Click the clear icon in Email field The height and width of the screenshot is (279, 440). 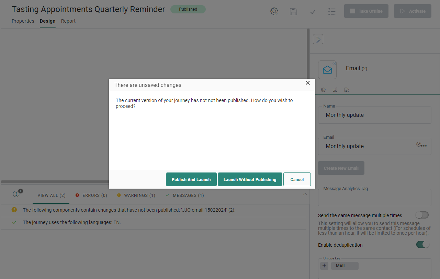[x=418, y=145]
